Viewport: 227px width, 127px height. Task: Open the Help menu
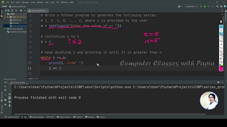coord(72,2)
